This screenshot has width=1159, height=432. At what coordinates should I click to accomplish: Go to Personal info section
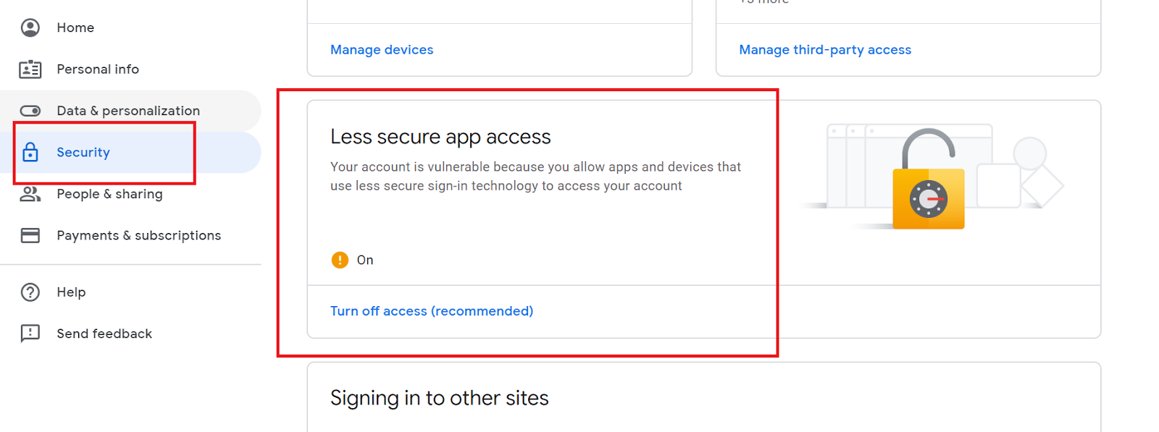click(x=98, y=69)
